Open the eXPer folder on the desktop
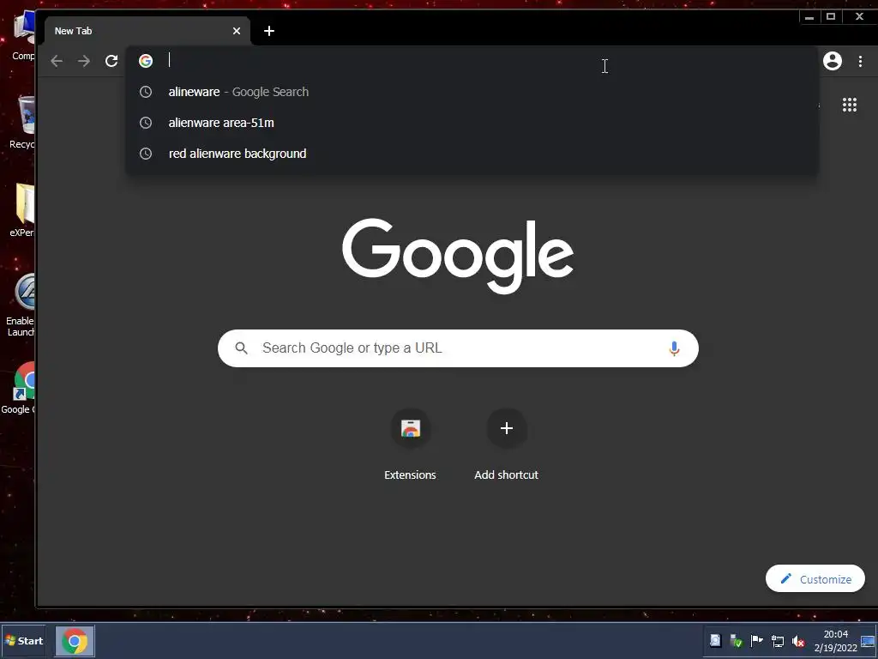The height and width of the screenshot is (659, 878). tap(22, 210)
